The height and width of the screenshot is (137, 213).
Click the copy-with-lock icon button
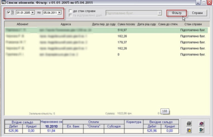click(189, 130)
